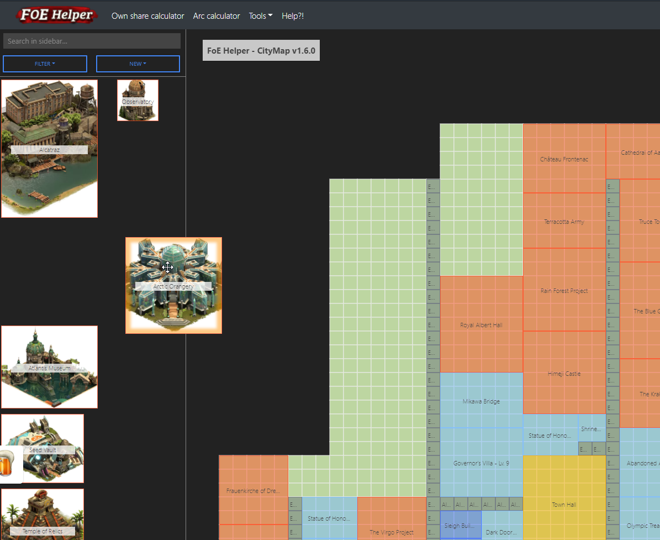Screen dimensions: 660x540
Task: Expand the Tools dropdown menu
Action: pos(261,16)
